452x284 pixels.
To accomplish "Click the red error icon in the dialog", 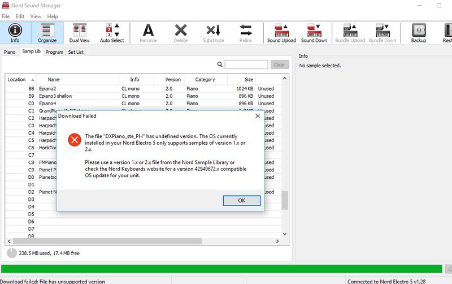I will [75, 140].
